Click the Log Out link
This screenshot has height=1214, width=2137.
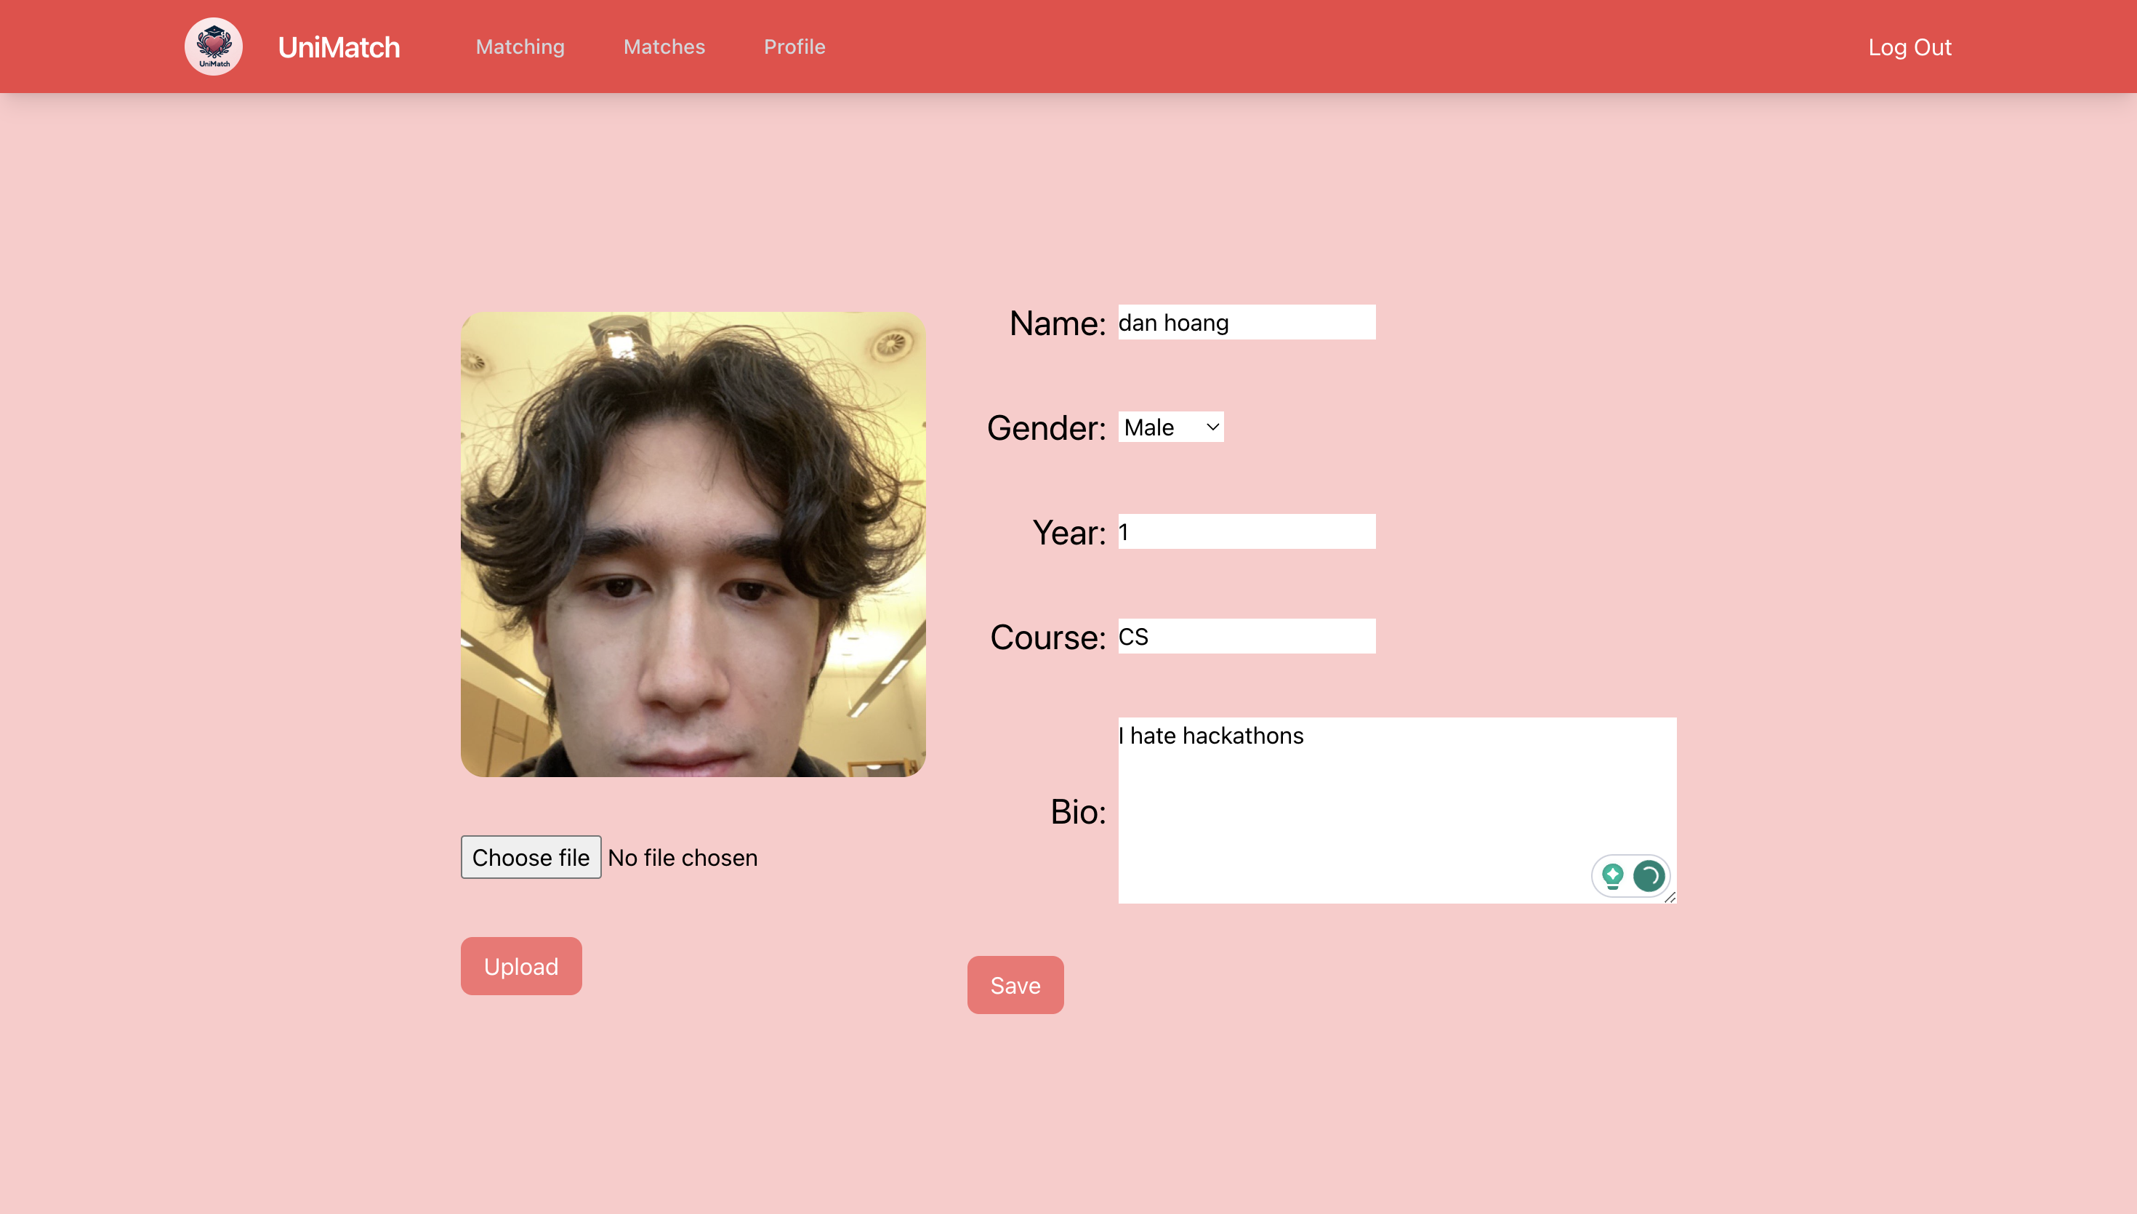pyautogui.click(x=1909, y=47)
